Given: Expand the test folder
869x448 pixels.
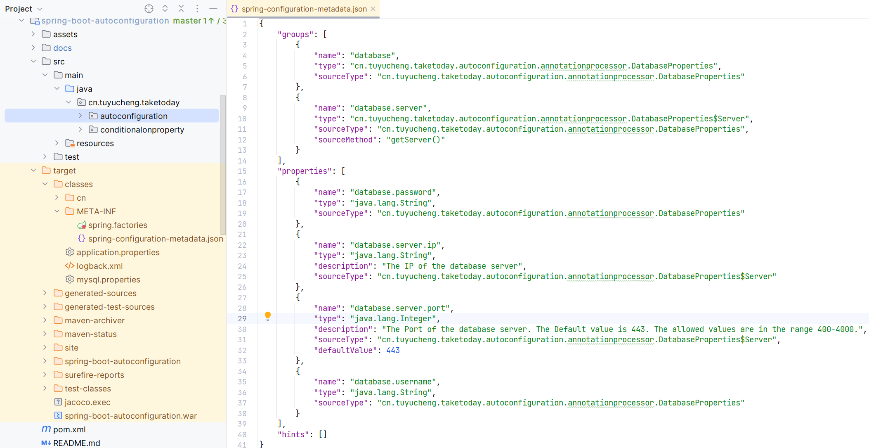Looking at the screenshot, I should [x=45, y=157].
